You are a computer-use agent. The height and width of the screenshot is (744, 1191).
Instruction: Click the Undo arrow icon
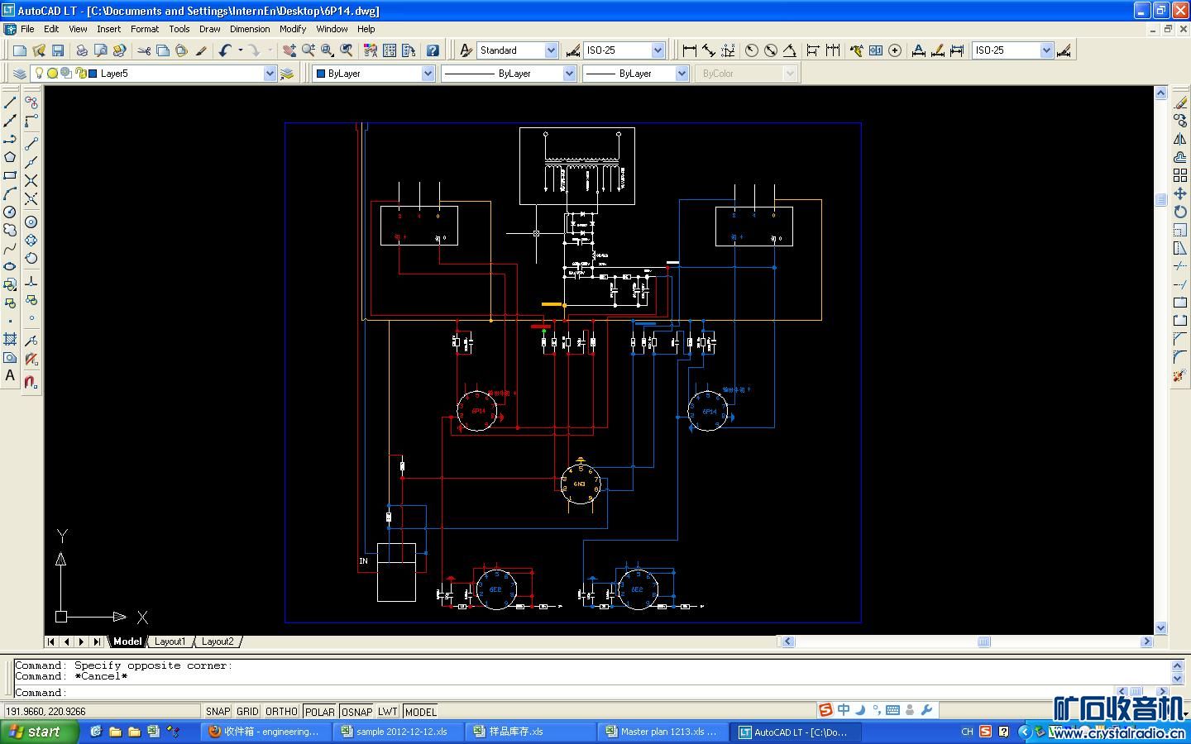click(225, 50)
